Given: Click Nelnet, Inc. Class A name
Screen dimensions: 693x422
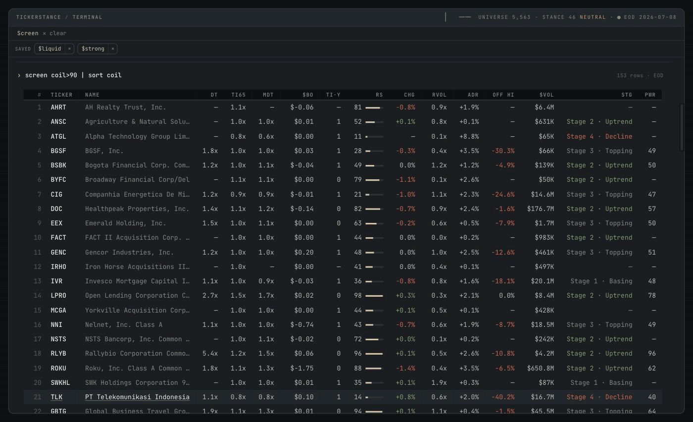Looking at the screenshot, I should 124,324.
